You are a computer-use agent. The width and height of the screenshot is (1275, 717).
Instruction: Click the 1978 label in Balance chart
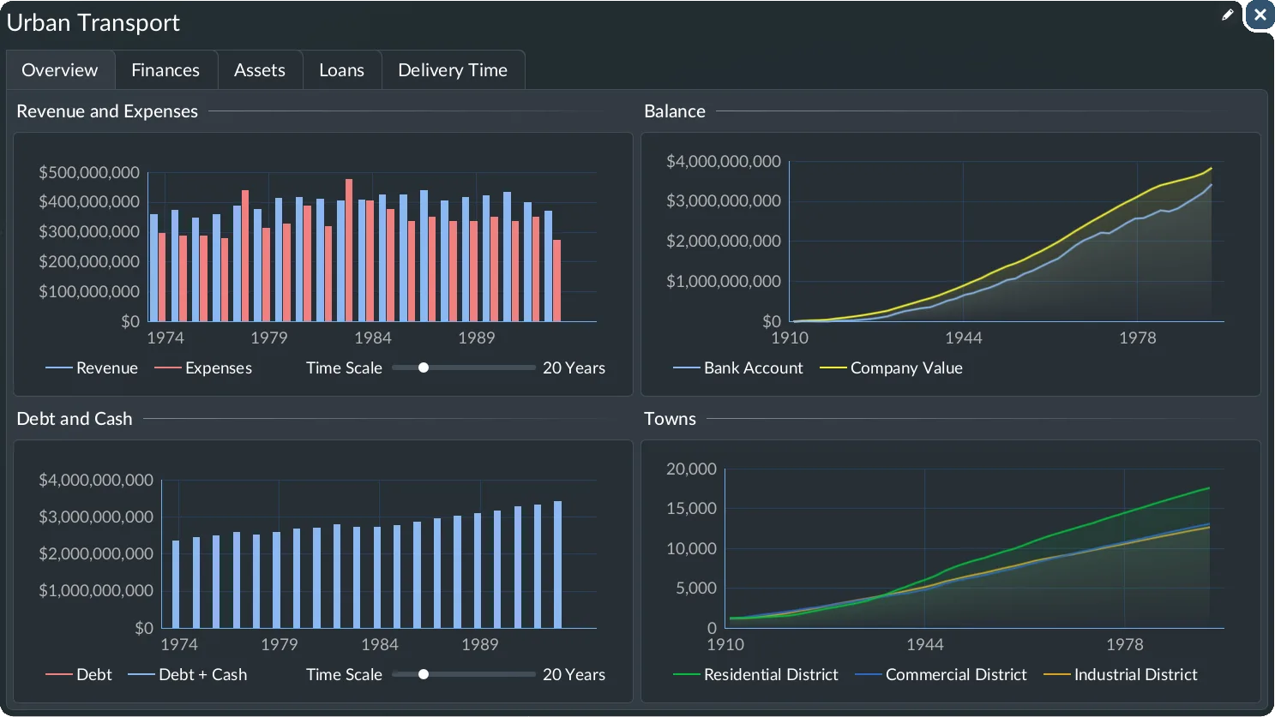1138,338
